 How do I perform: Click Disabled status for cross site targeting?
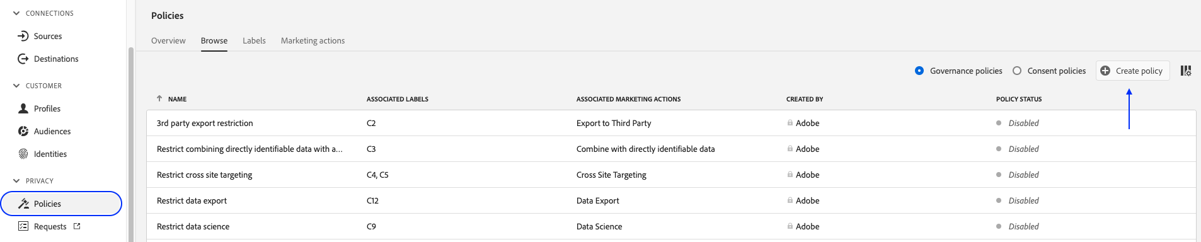click(1023, 175)
